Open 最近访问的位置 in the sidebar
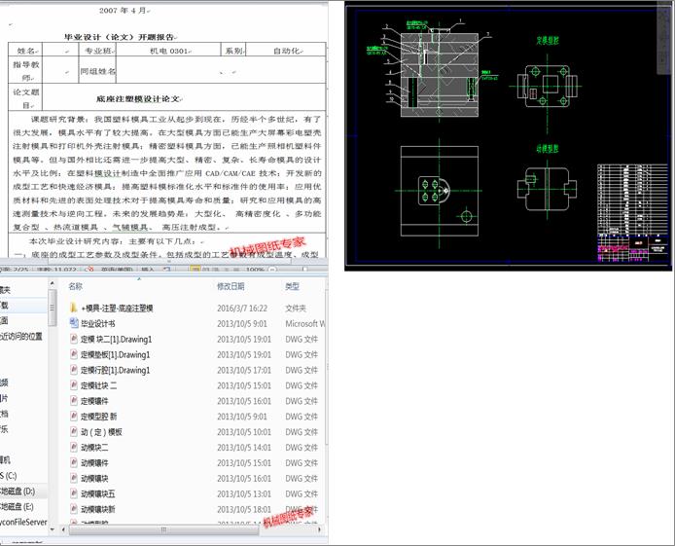Image resolution: width=675 pixels, height=546 pixels. pos(21,337)
